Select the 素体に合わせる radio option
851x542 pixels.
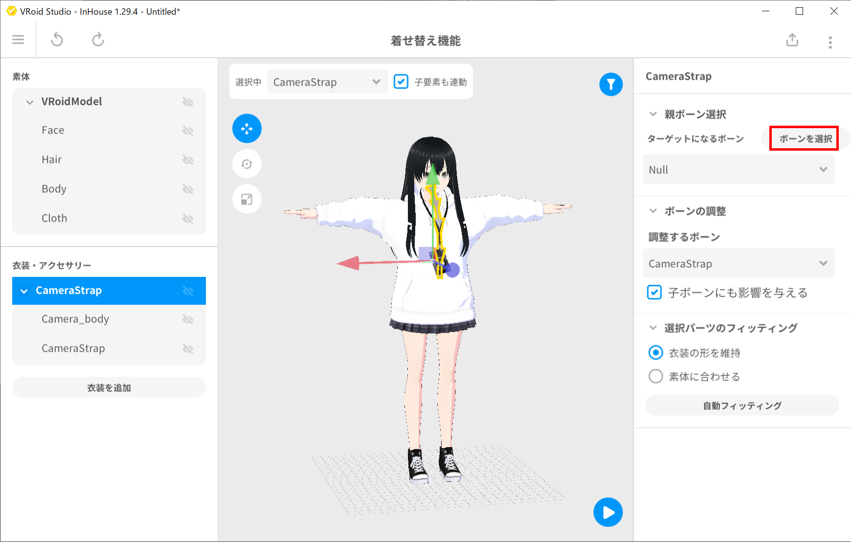[655, 376]
